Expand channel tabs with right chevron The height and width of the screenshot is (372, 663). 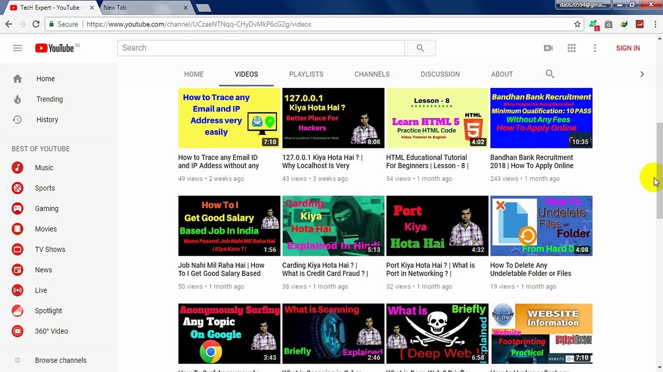pyautogui.click(x=642, y=74)
